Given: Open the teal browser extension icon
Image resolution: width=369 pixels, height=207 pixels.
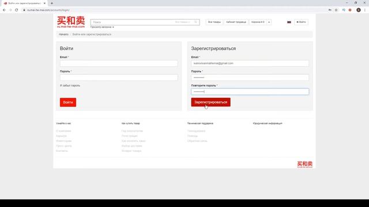Looking at the screenshot, I should point(344,10).
